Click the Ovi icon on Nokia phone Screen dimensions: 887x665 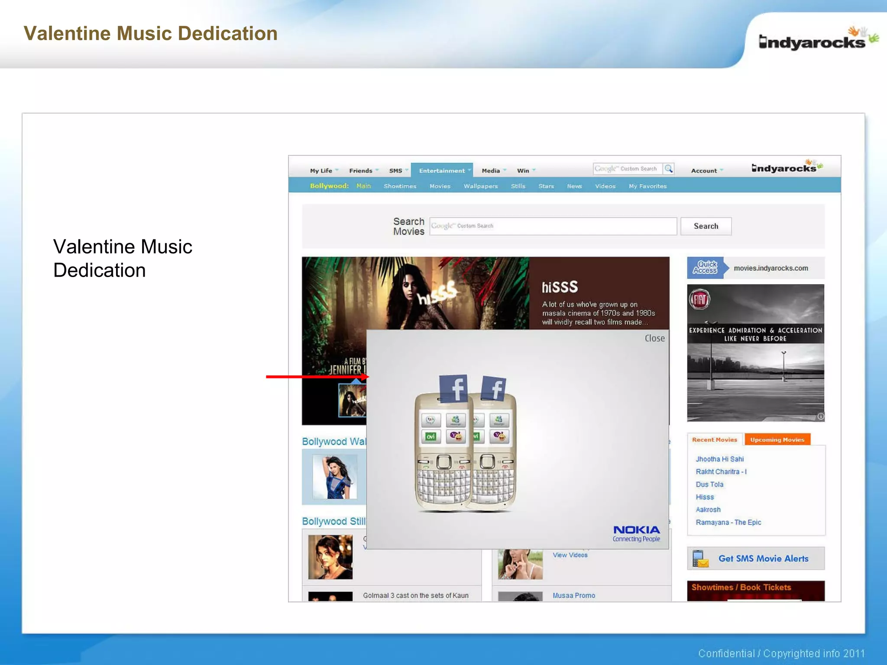point(431,436)
